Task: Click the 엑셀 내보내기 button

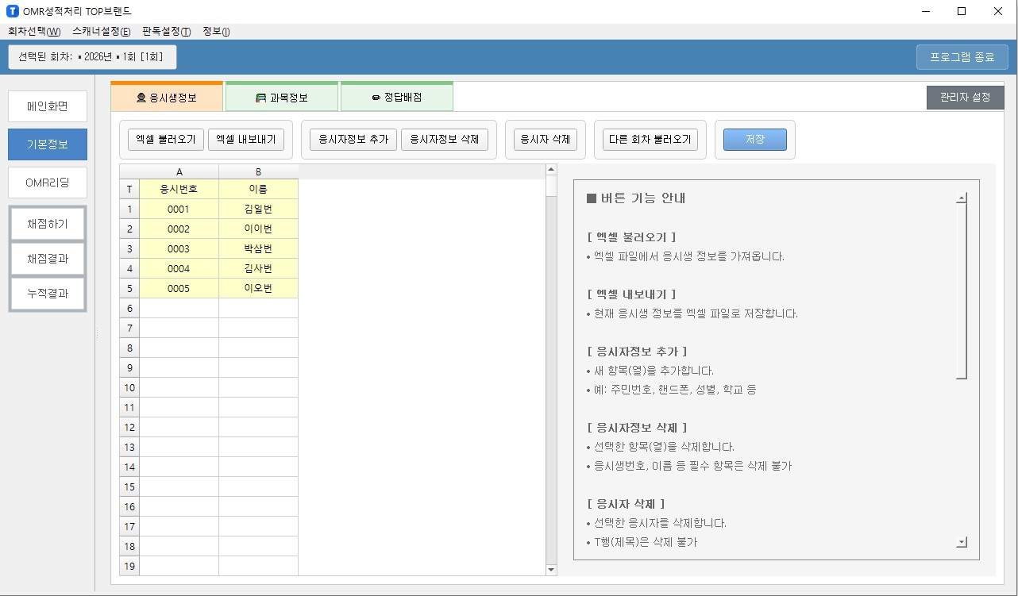Action: (x=246, y=140)
